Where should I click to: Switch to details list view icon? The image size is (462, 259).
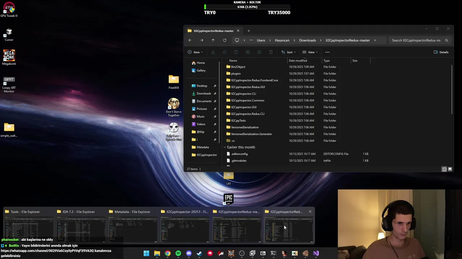click(x=444, y=169)
